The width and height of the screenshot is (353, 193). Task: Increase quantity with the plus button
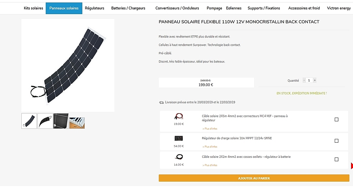click(315, 80)
